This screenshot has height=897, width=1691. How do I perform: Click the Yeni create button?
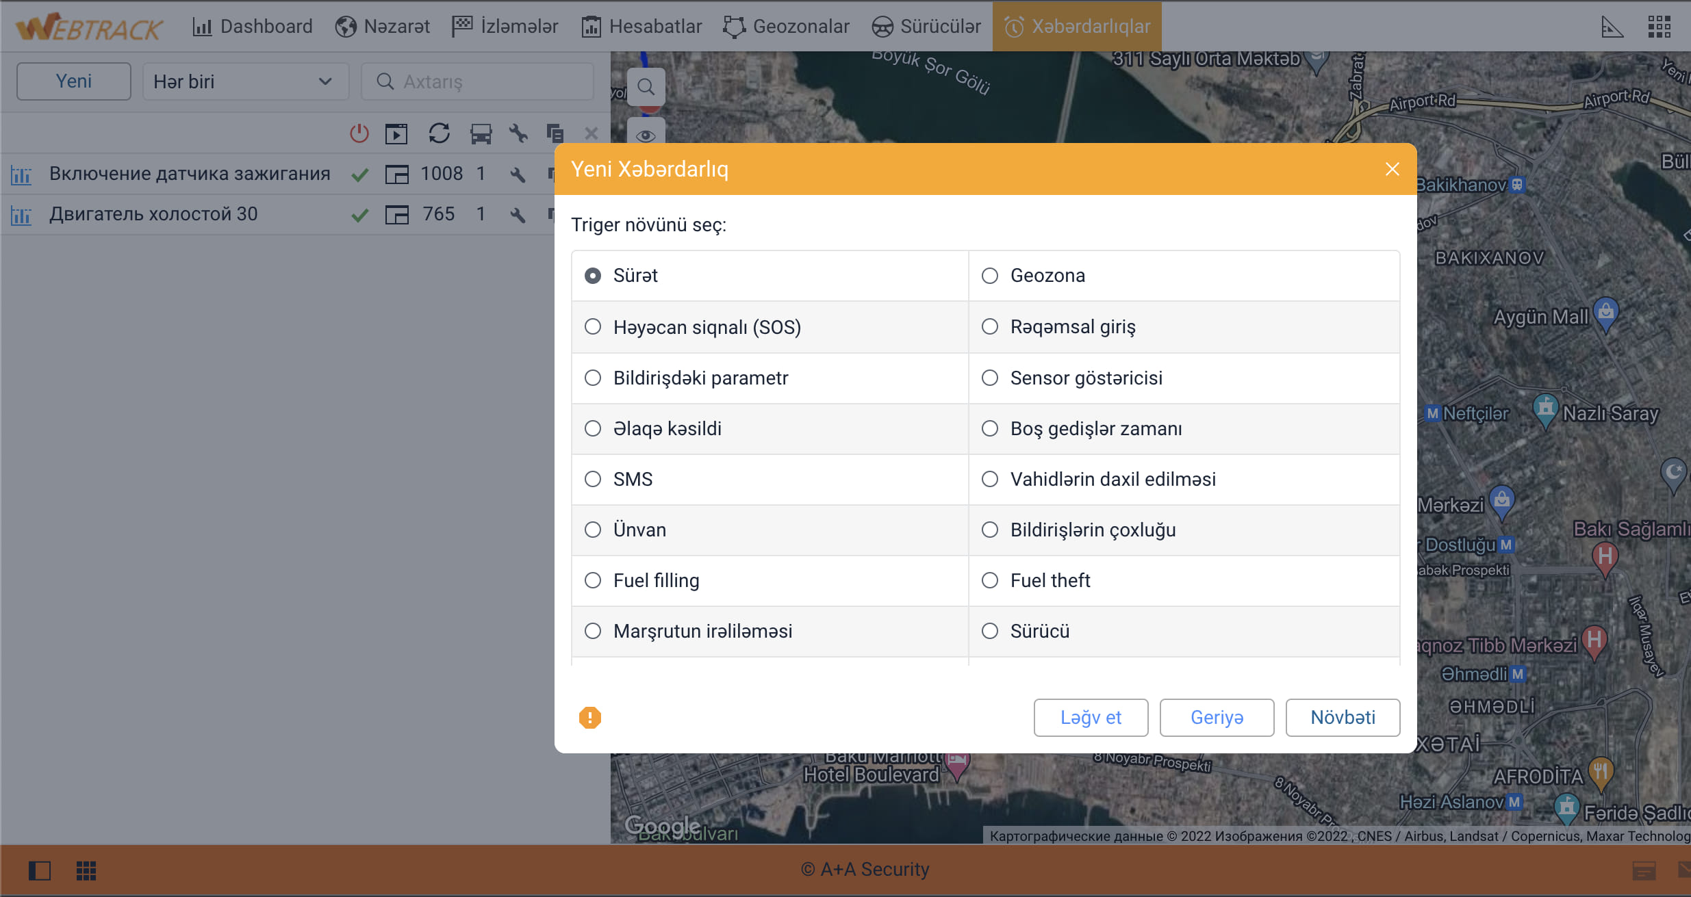tap(74, 81)
